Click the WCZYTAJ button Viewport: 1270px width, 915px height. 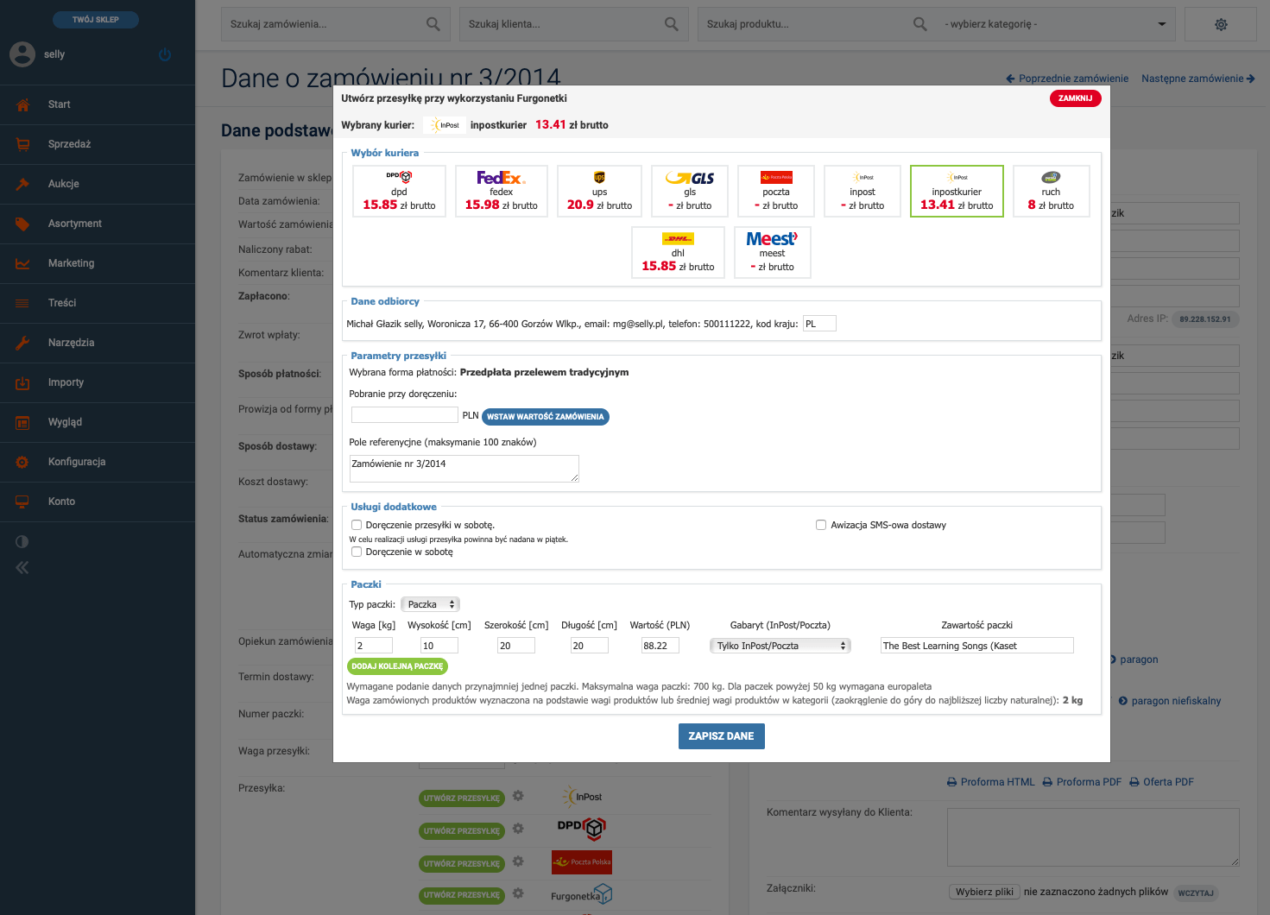pyautogui.click(x=1196, y=893)
